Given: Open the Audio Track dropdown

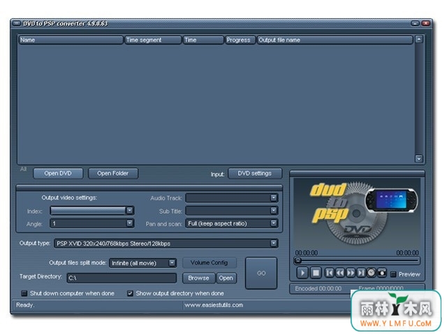Looking at the screenshot, I should (273, 198).
